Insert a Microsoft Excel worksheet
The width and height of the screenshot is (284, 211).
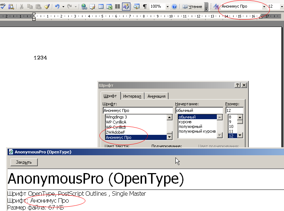click(109, 7)
